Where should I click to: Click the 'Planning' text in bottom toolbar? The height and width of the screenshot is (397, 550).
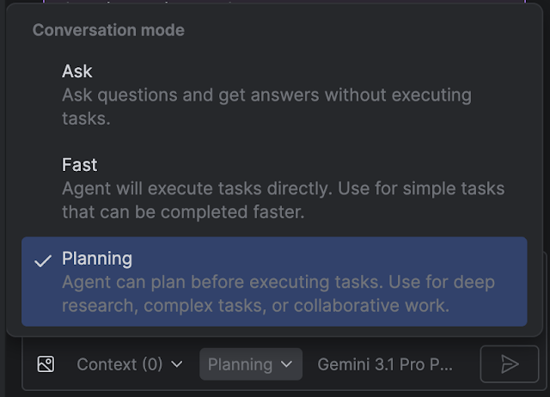pyautogui.click(x=240, y=364)
